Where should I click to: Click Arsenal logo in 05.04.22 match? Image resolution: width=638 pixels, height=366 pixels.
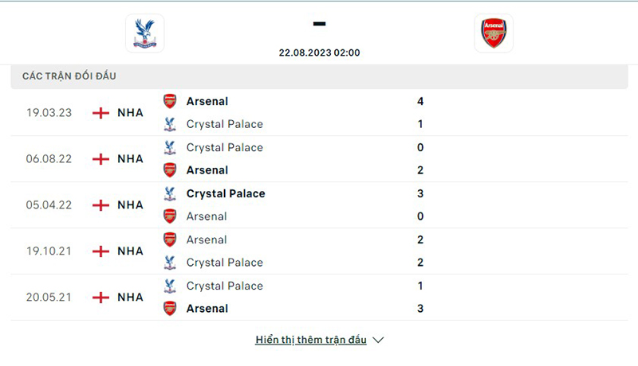(170, 216)
